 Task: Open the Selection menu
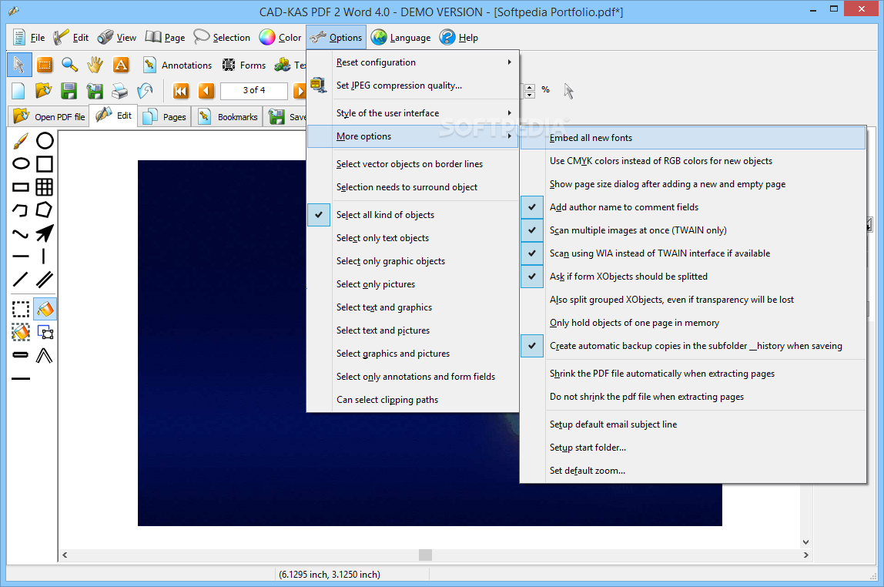[222, 38]
